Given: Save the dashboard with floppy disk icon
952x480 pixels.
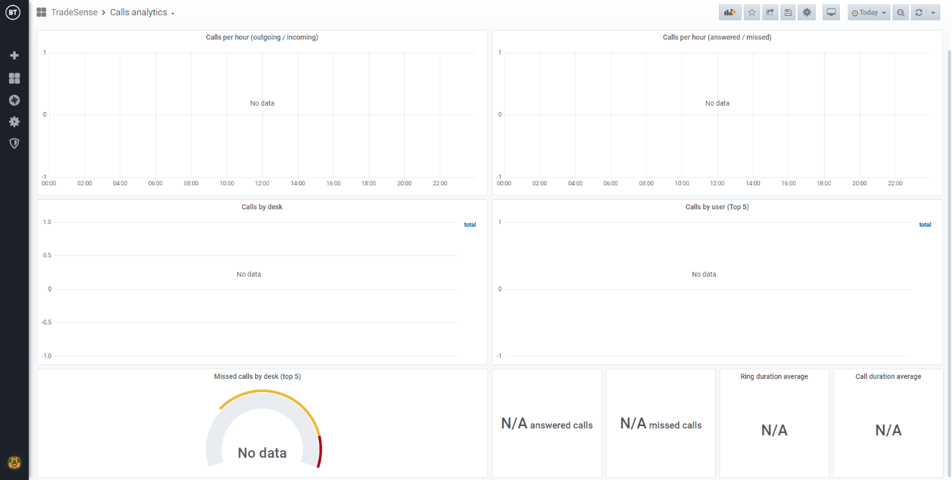Looking at the screenshot, I should (x=788, y=12).
